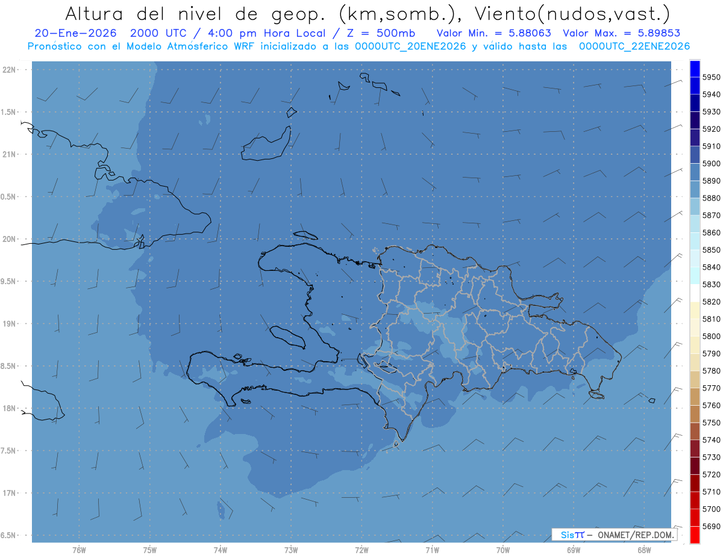Image resolution: width=723 pixels, height=558 pixels.
Task: Click the '19N' latitude axis label
Action: point(9,324)
